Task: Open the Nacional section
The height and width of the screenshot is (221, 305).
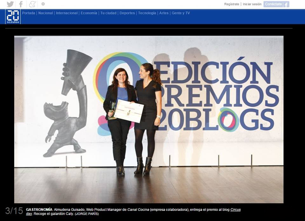Action: coord(45,13)
